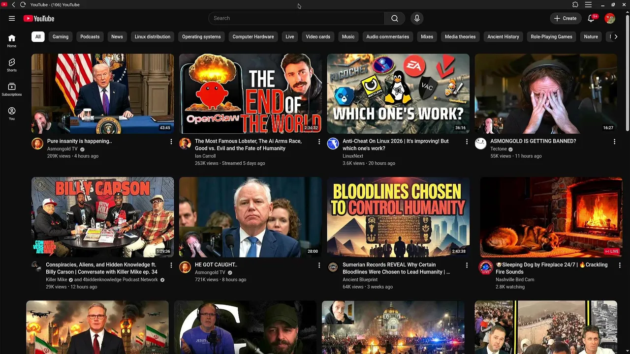
Task: Open Pure insanity is happening title link
Action: coord(80,141)
